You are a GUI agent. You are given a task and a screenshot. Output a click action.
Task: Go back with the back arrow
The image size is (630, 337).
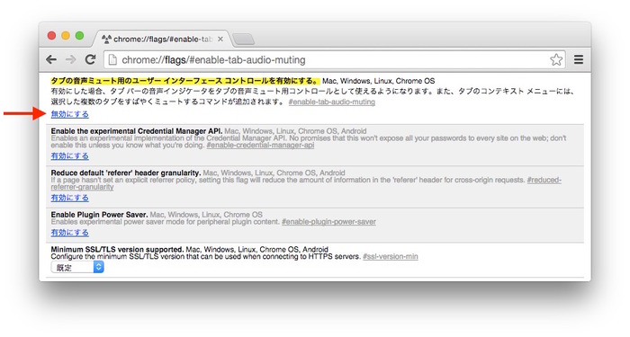(x=51, y=60)
